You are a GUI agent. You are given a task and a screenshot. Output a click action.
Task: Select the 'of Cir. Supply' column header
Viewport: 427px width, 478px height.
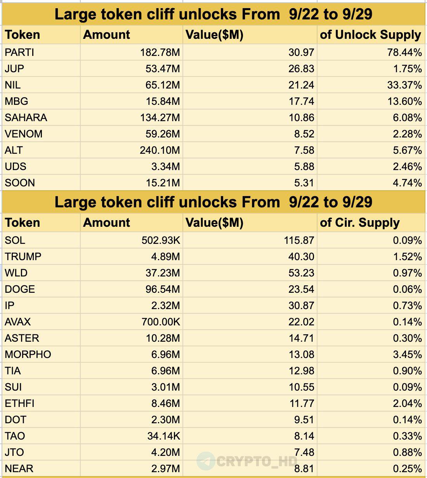pos(371,222)
